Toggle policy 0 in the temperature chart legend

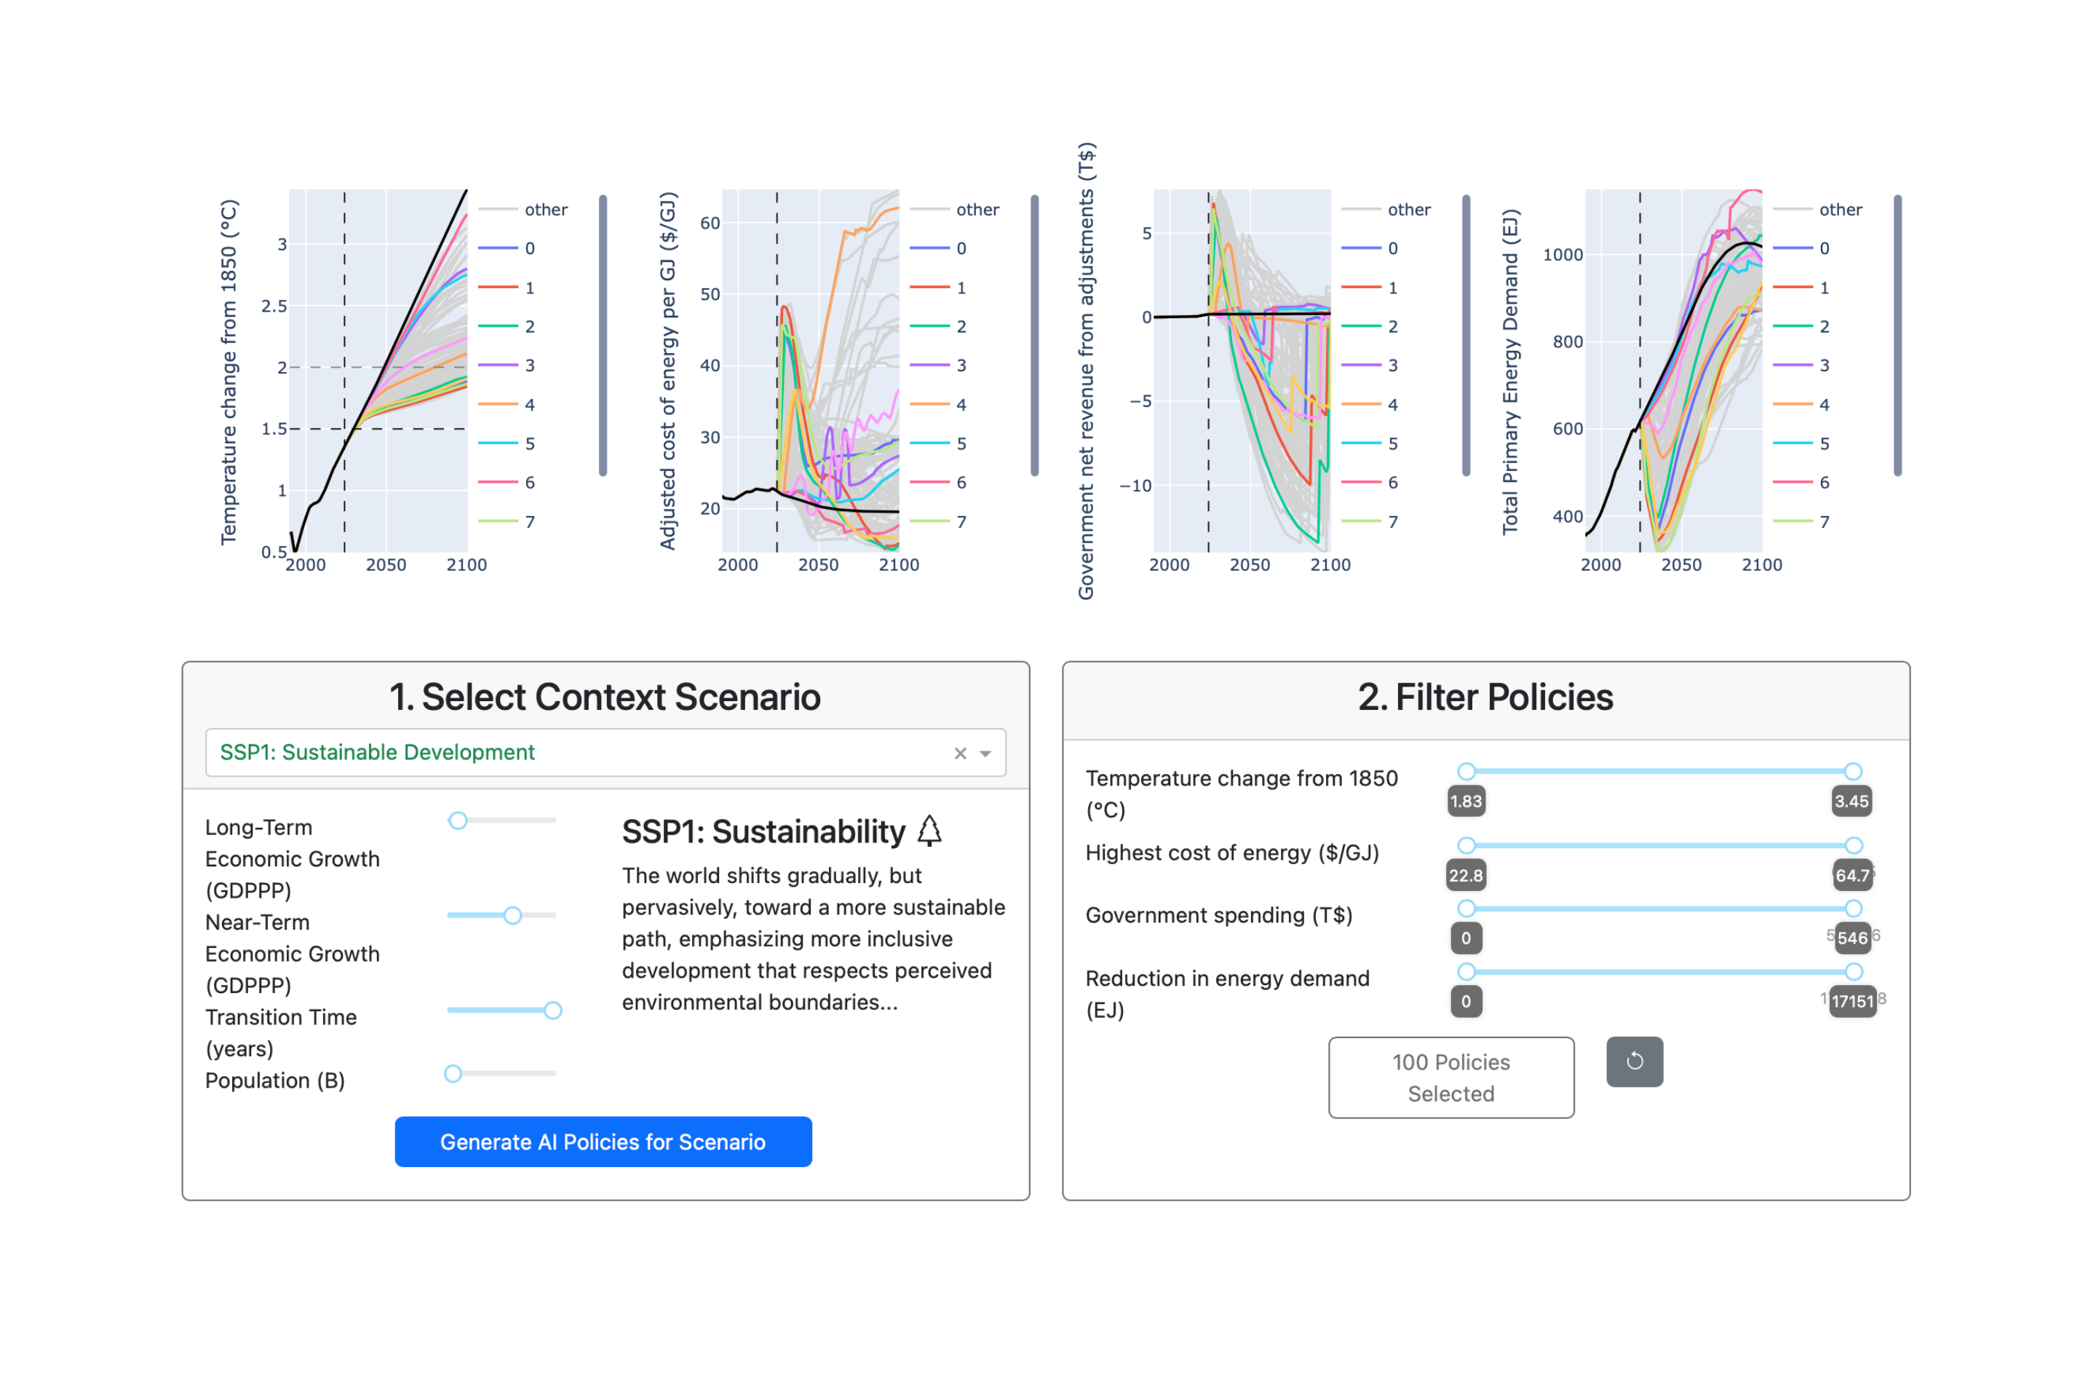[529, 248]
